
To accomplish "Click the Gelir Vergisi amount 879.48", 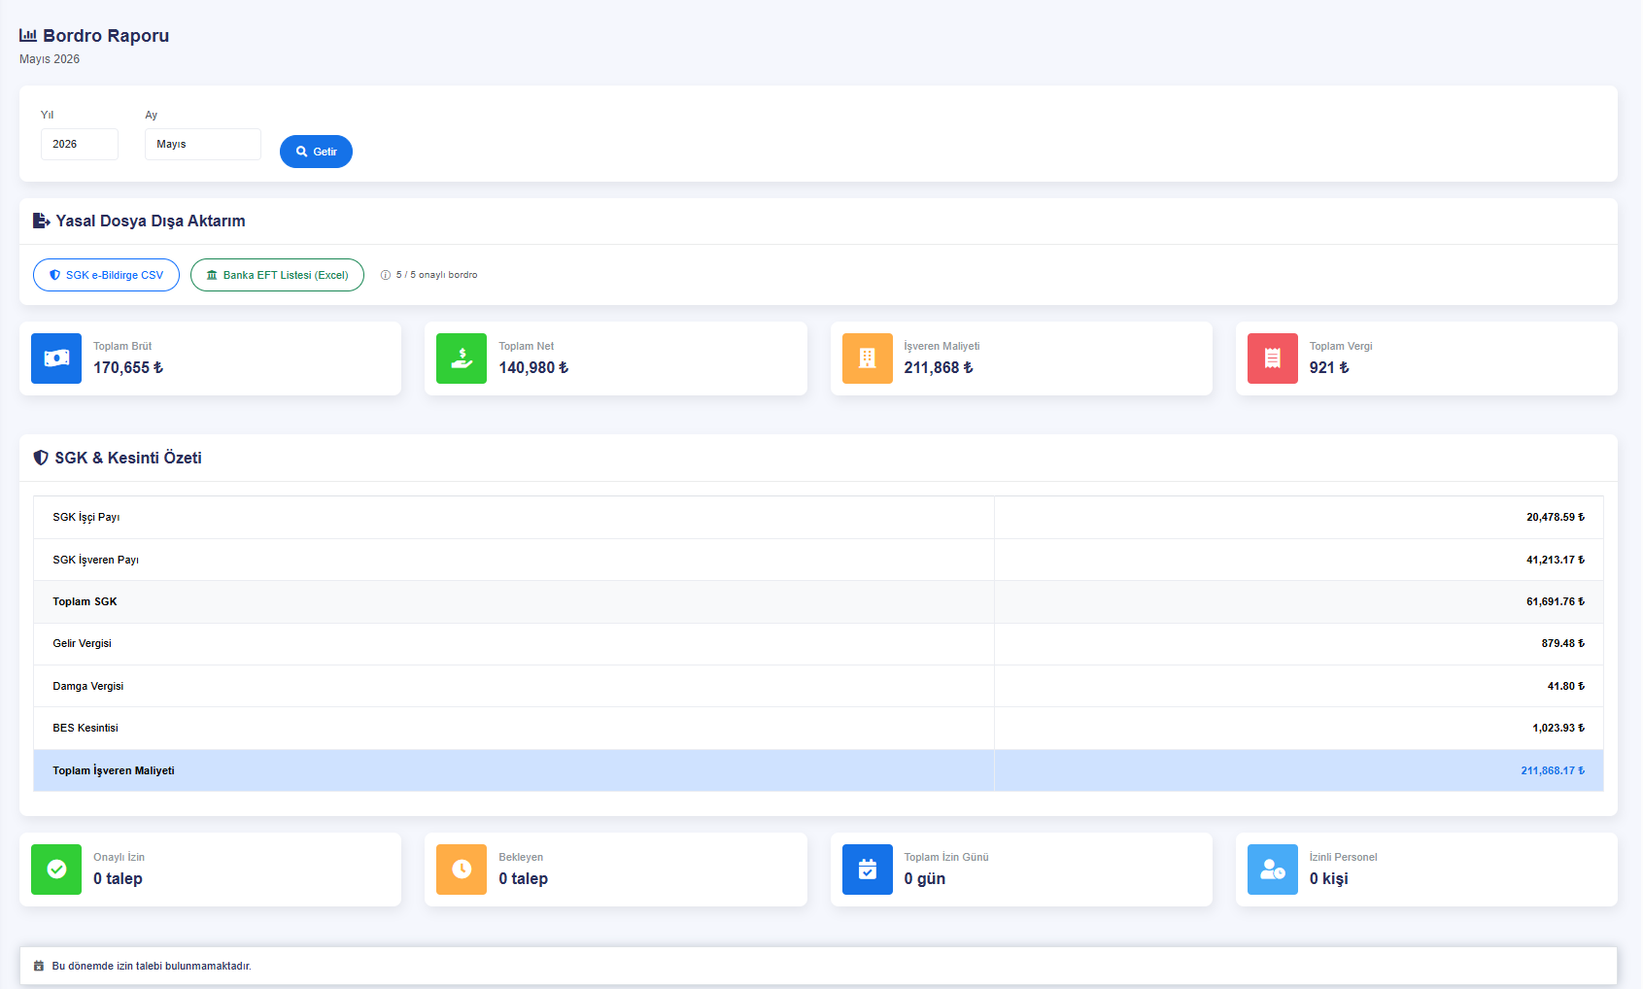I will coord(1562,644).
